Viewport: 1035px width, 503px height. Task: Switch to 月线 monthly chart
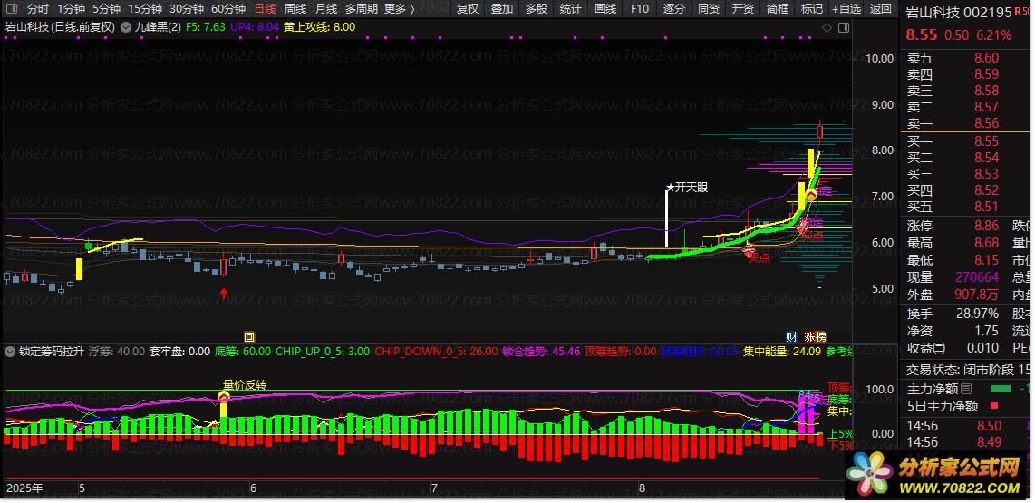[326, 8]
